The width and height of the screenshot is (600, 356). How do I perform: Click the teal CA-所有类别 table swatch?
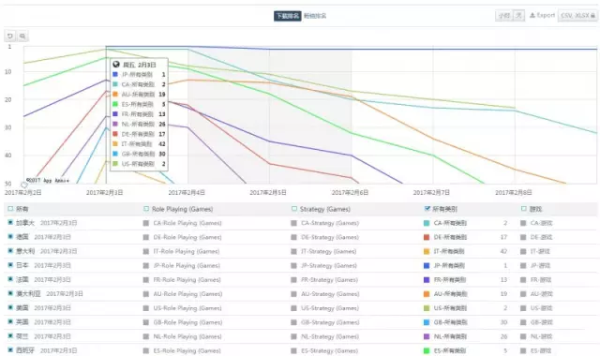click(427, 223)
